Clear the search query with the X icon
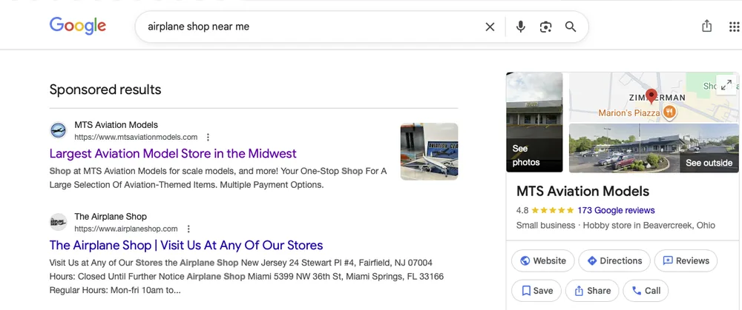The height and width of the screenshot is (310, 742). (x=490, y=27)
